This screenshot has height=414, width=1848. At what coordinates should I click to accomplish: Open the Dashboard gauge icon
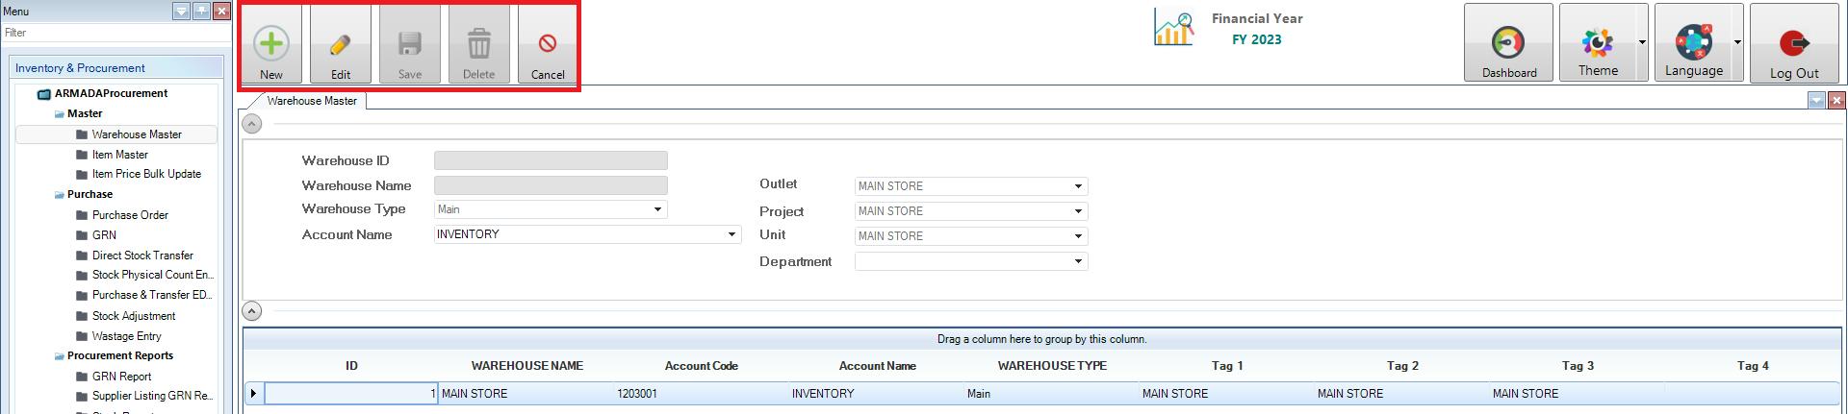coord(1508,43)
